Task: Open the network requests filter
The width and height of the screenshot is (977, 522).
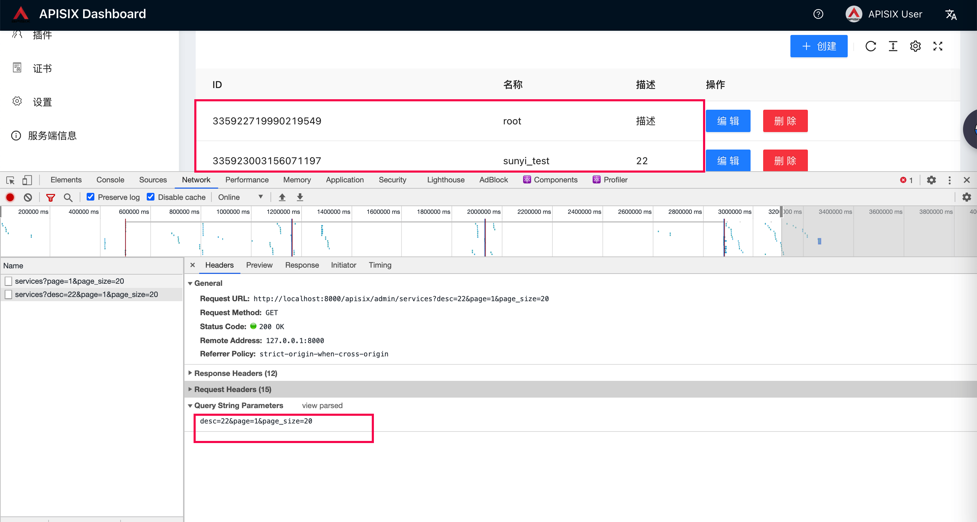Action: (x=50, y=197)
